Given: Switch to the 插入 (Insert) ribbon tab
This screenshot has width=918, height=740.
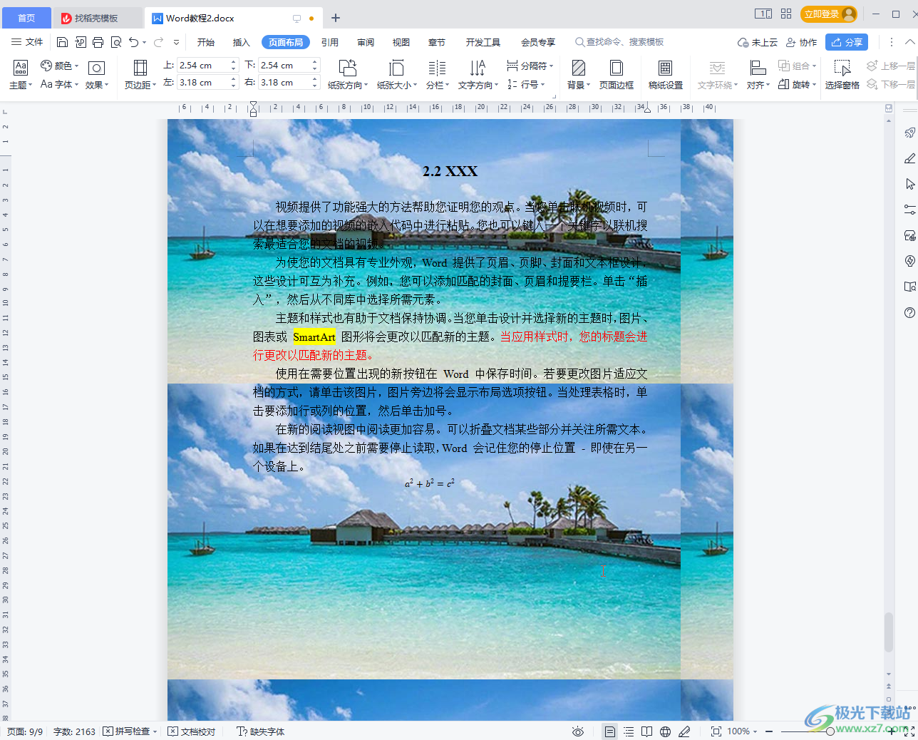Looking at the screenshot, I should click(x=242, y=42).
